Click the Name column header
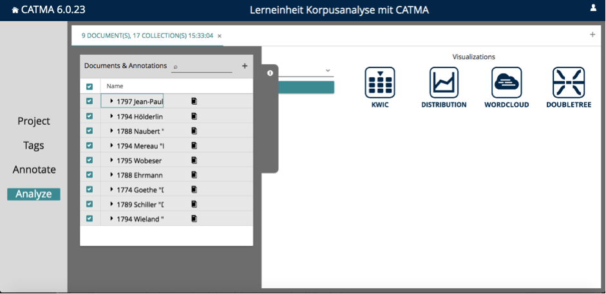Screen dimensions: 606x294 (115, 86)
